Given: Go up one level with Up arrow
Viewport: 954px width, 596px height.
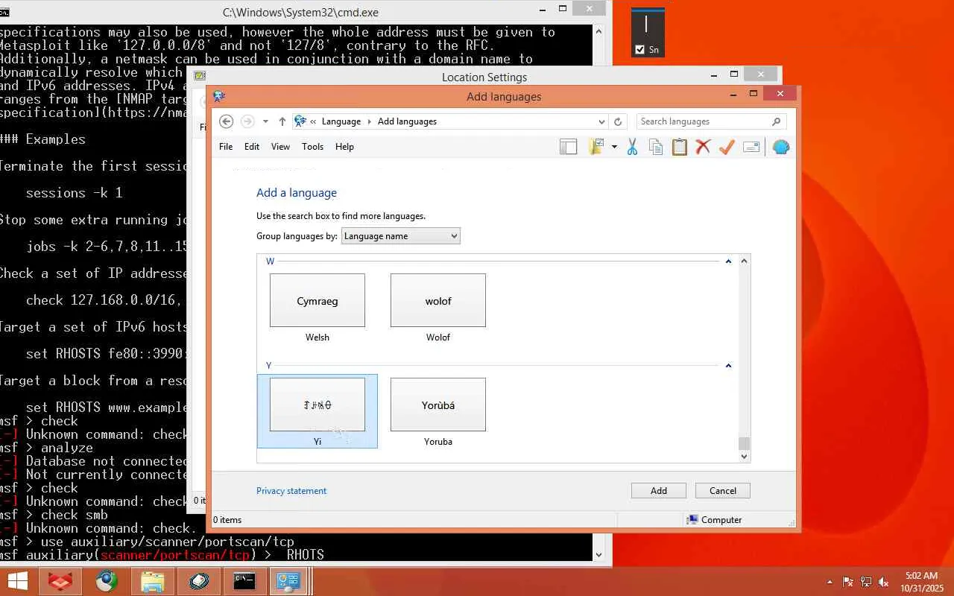Looking at the screenshot, I should [282, 121].
